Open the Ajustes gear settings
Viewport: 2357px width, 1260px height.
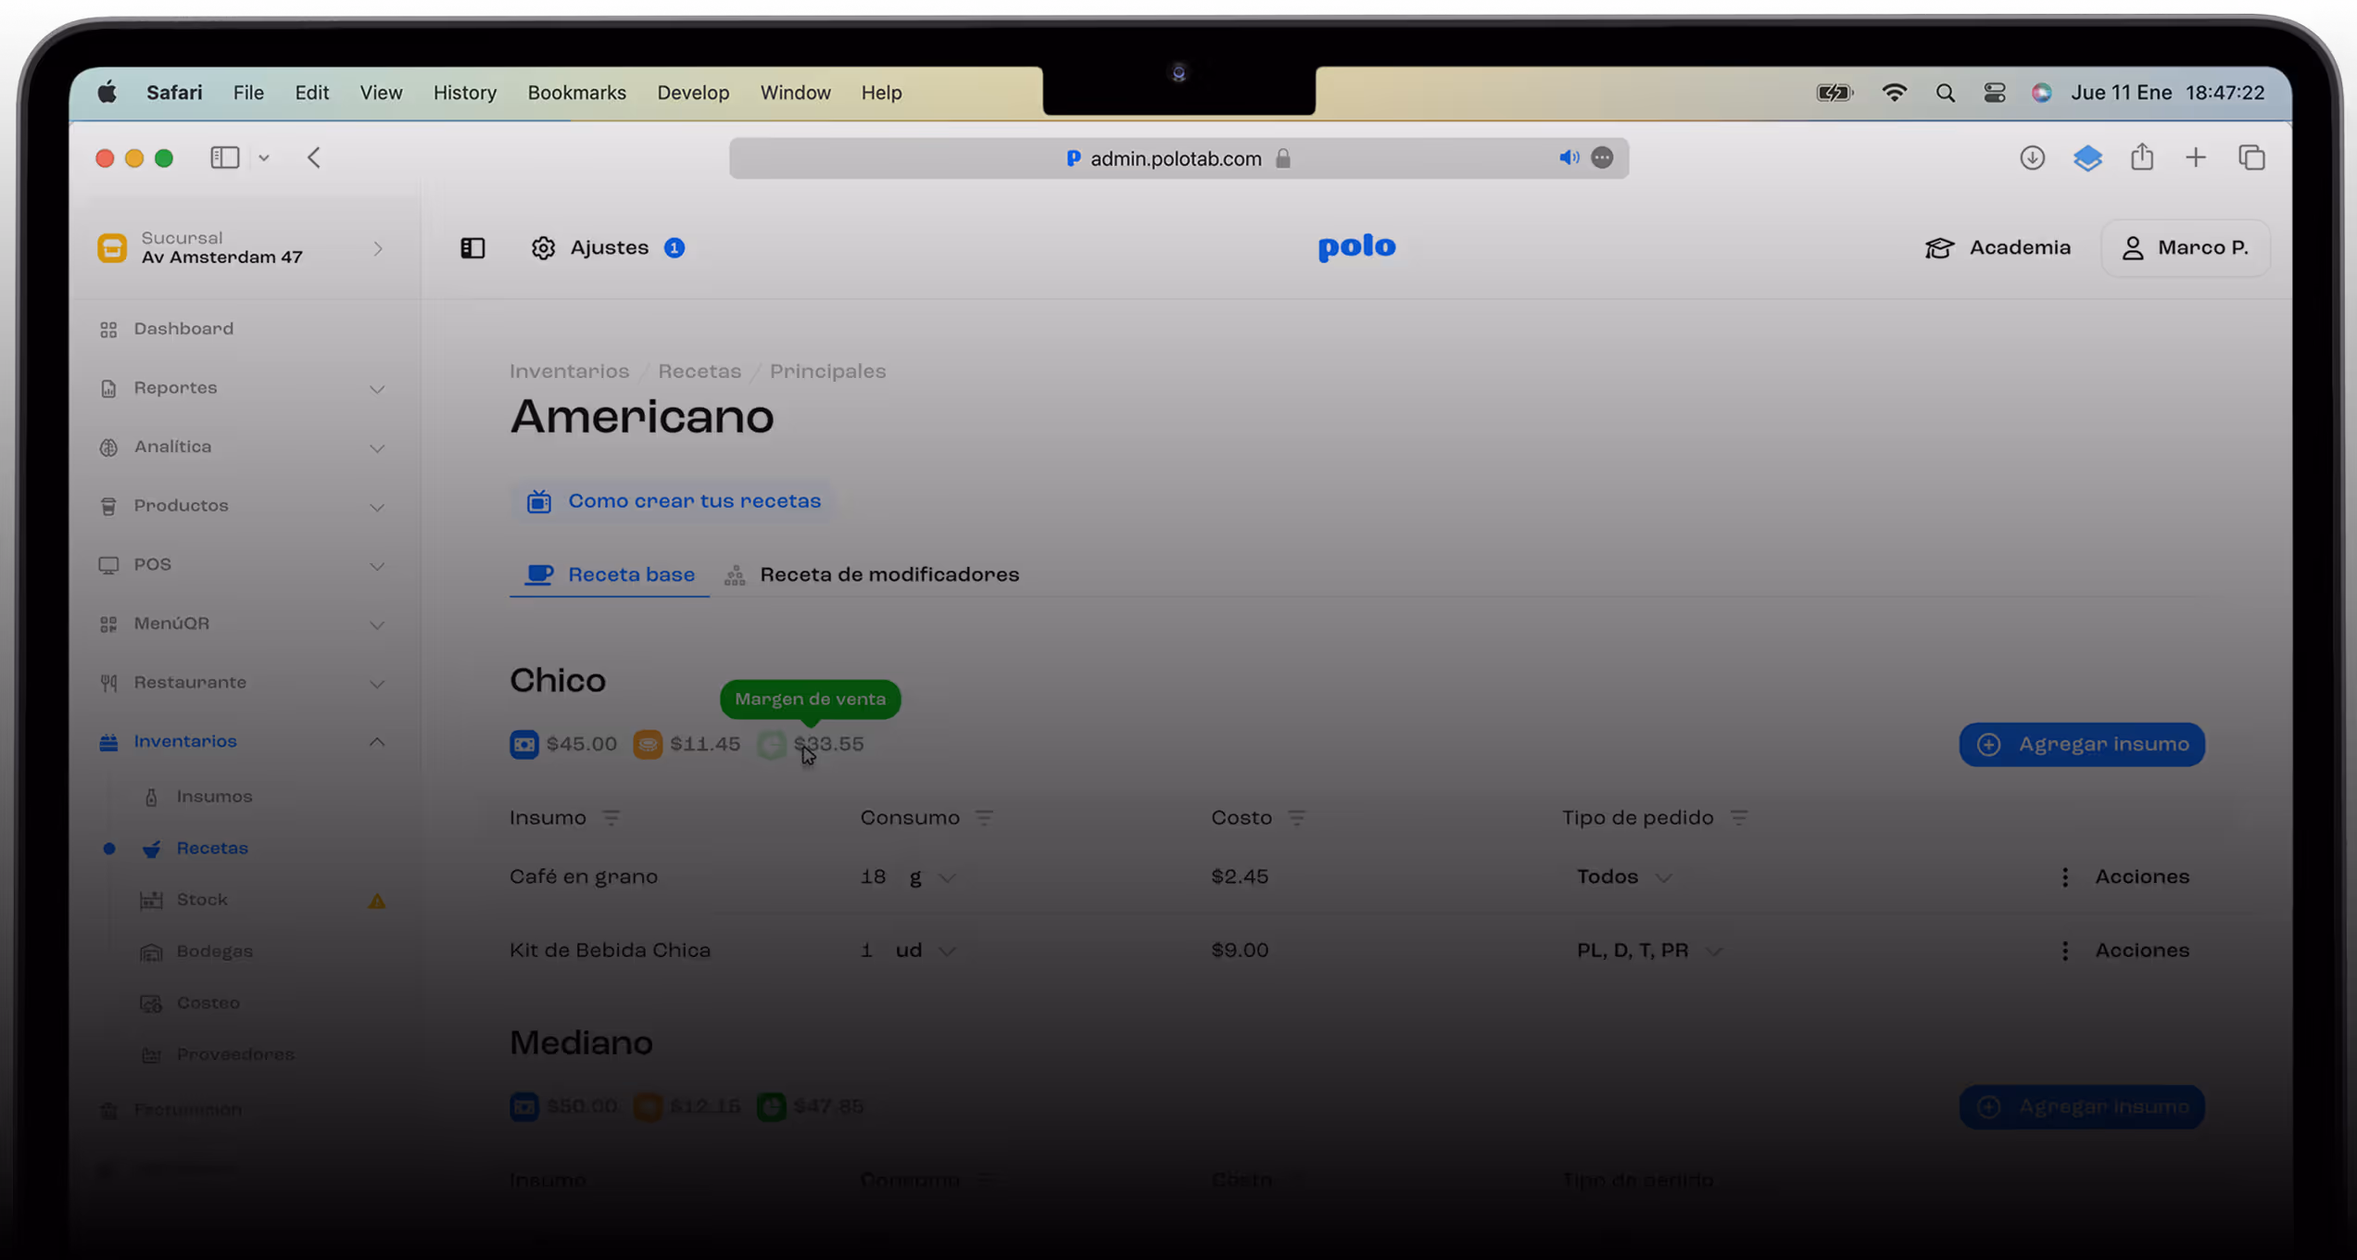click(543, 248)
